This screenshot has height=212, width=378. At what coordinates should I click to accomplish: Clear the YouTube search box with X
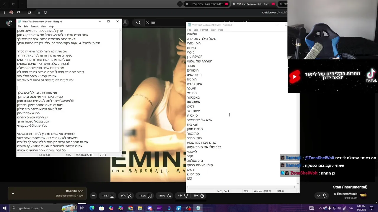[148, 22]
